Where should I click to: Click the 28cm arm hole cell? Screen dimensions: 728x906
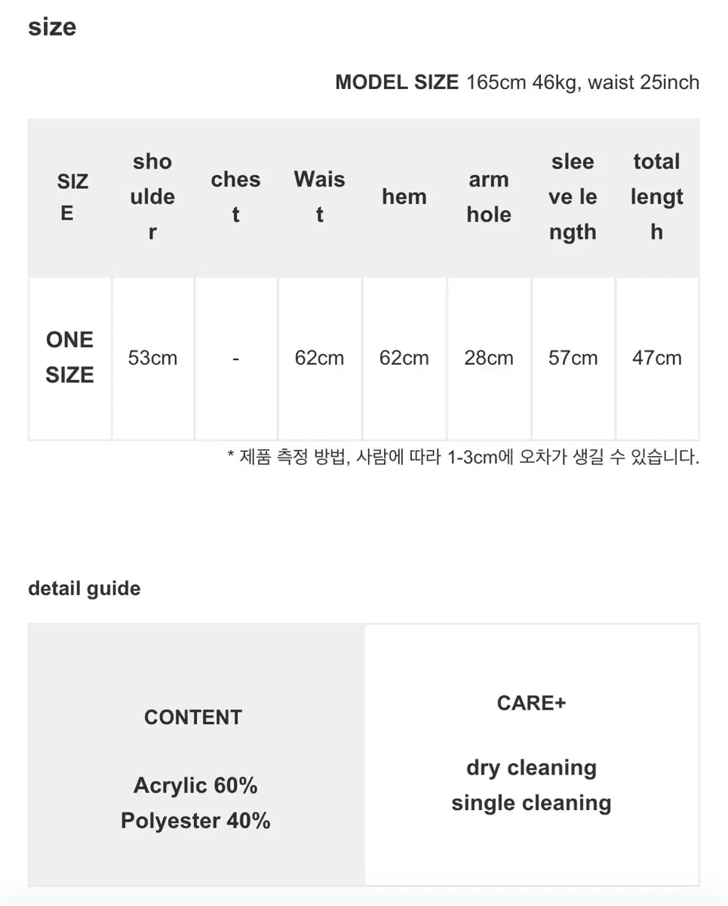(x=489, y=358)
